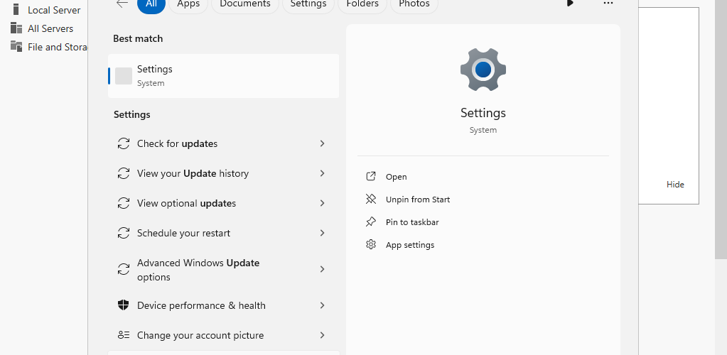Expand the Schedule your restart chevron

point(322,233)
